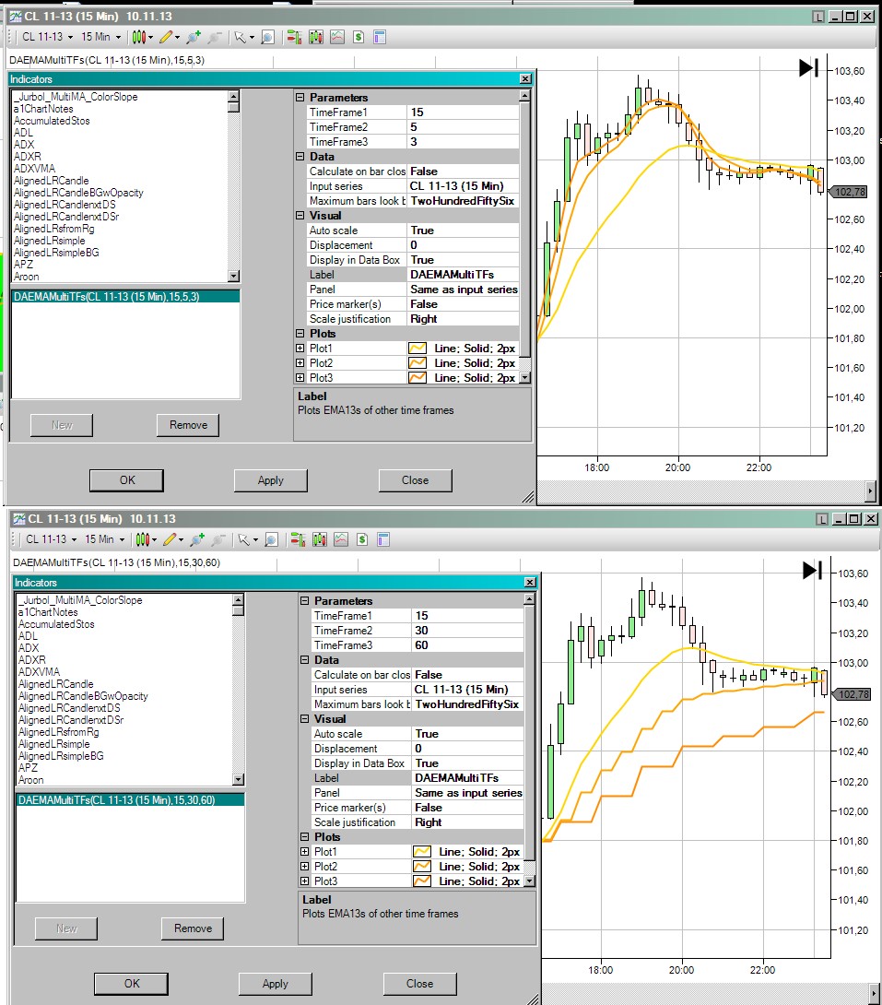The image size is (882, 1005).
Task: Click zoom-in icon in top window toolbar
Action: pyautogui.click(x=193, y=37)
